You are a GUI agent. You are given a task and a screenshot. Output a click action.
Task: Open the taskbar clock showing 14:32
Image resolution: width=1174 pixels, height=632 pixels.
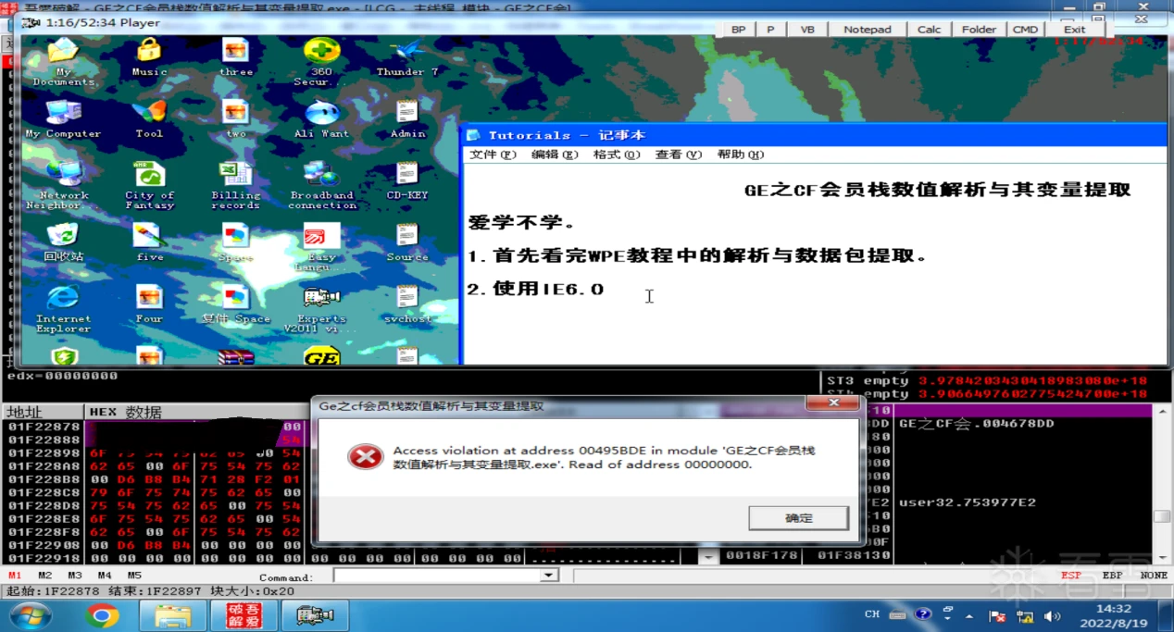1114,615
